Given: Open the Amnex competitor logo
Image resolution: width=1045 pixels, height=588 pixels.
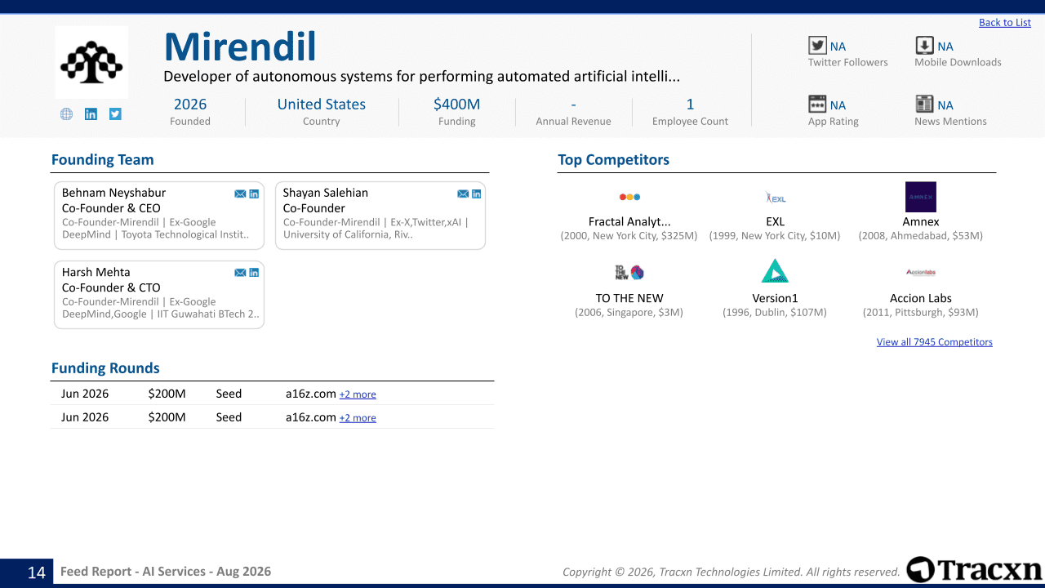Looking at the screenshot, I should [x=921, y=197].
